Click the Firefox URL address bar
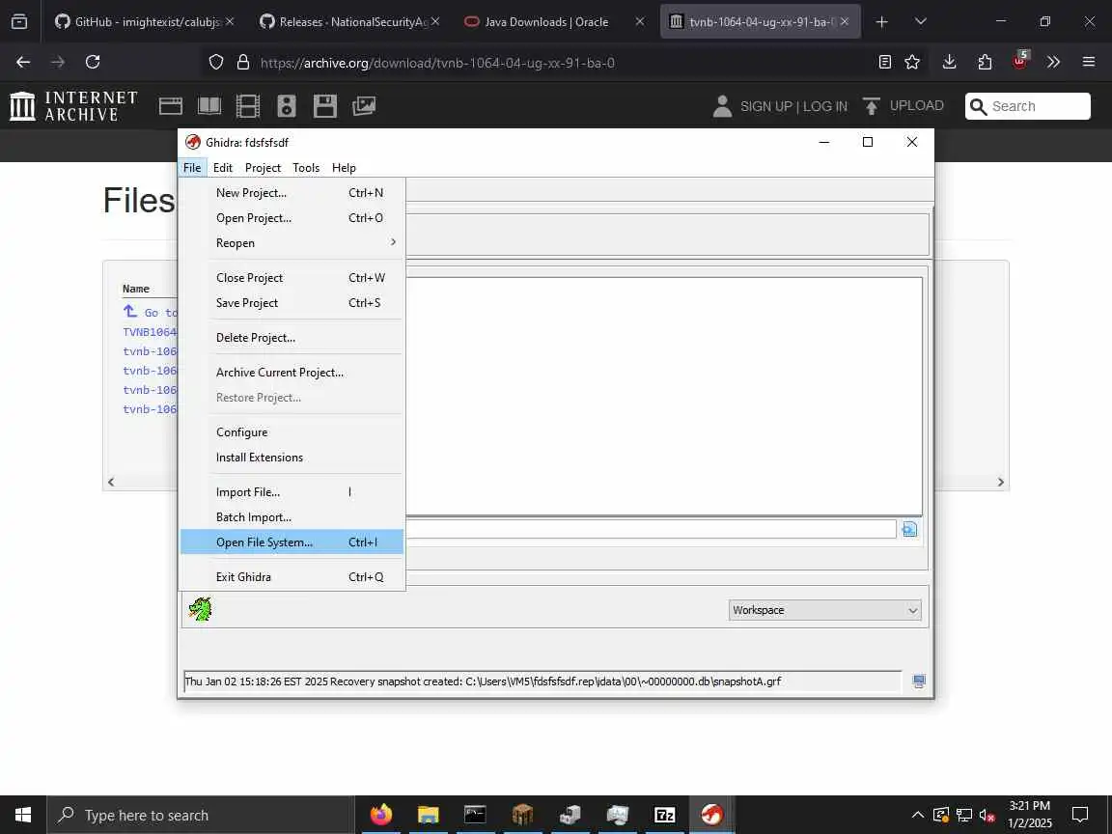The image size is (1112, 834). (437, 63)
